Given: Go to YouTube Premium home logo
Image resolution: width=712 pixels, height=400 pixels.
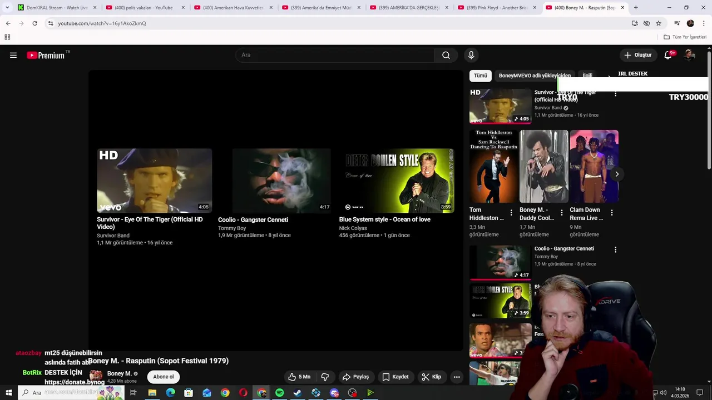Looking at the screenshot, I should click(x=46, y=55).
